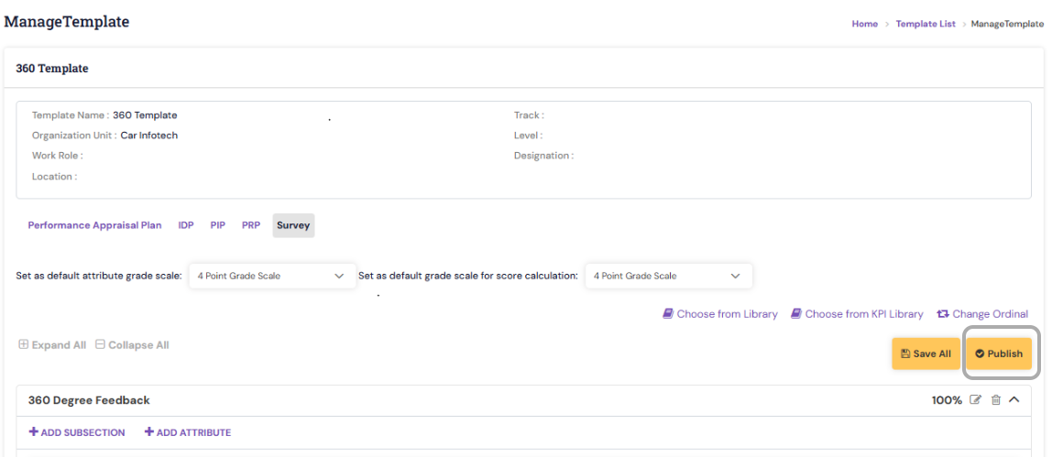Open Choose from KPI Library
Image resolution: width=1052 pixels, height=457 pixels.
[x=857, y=313]
